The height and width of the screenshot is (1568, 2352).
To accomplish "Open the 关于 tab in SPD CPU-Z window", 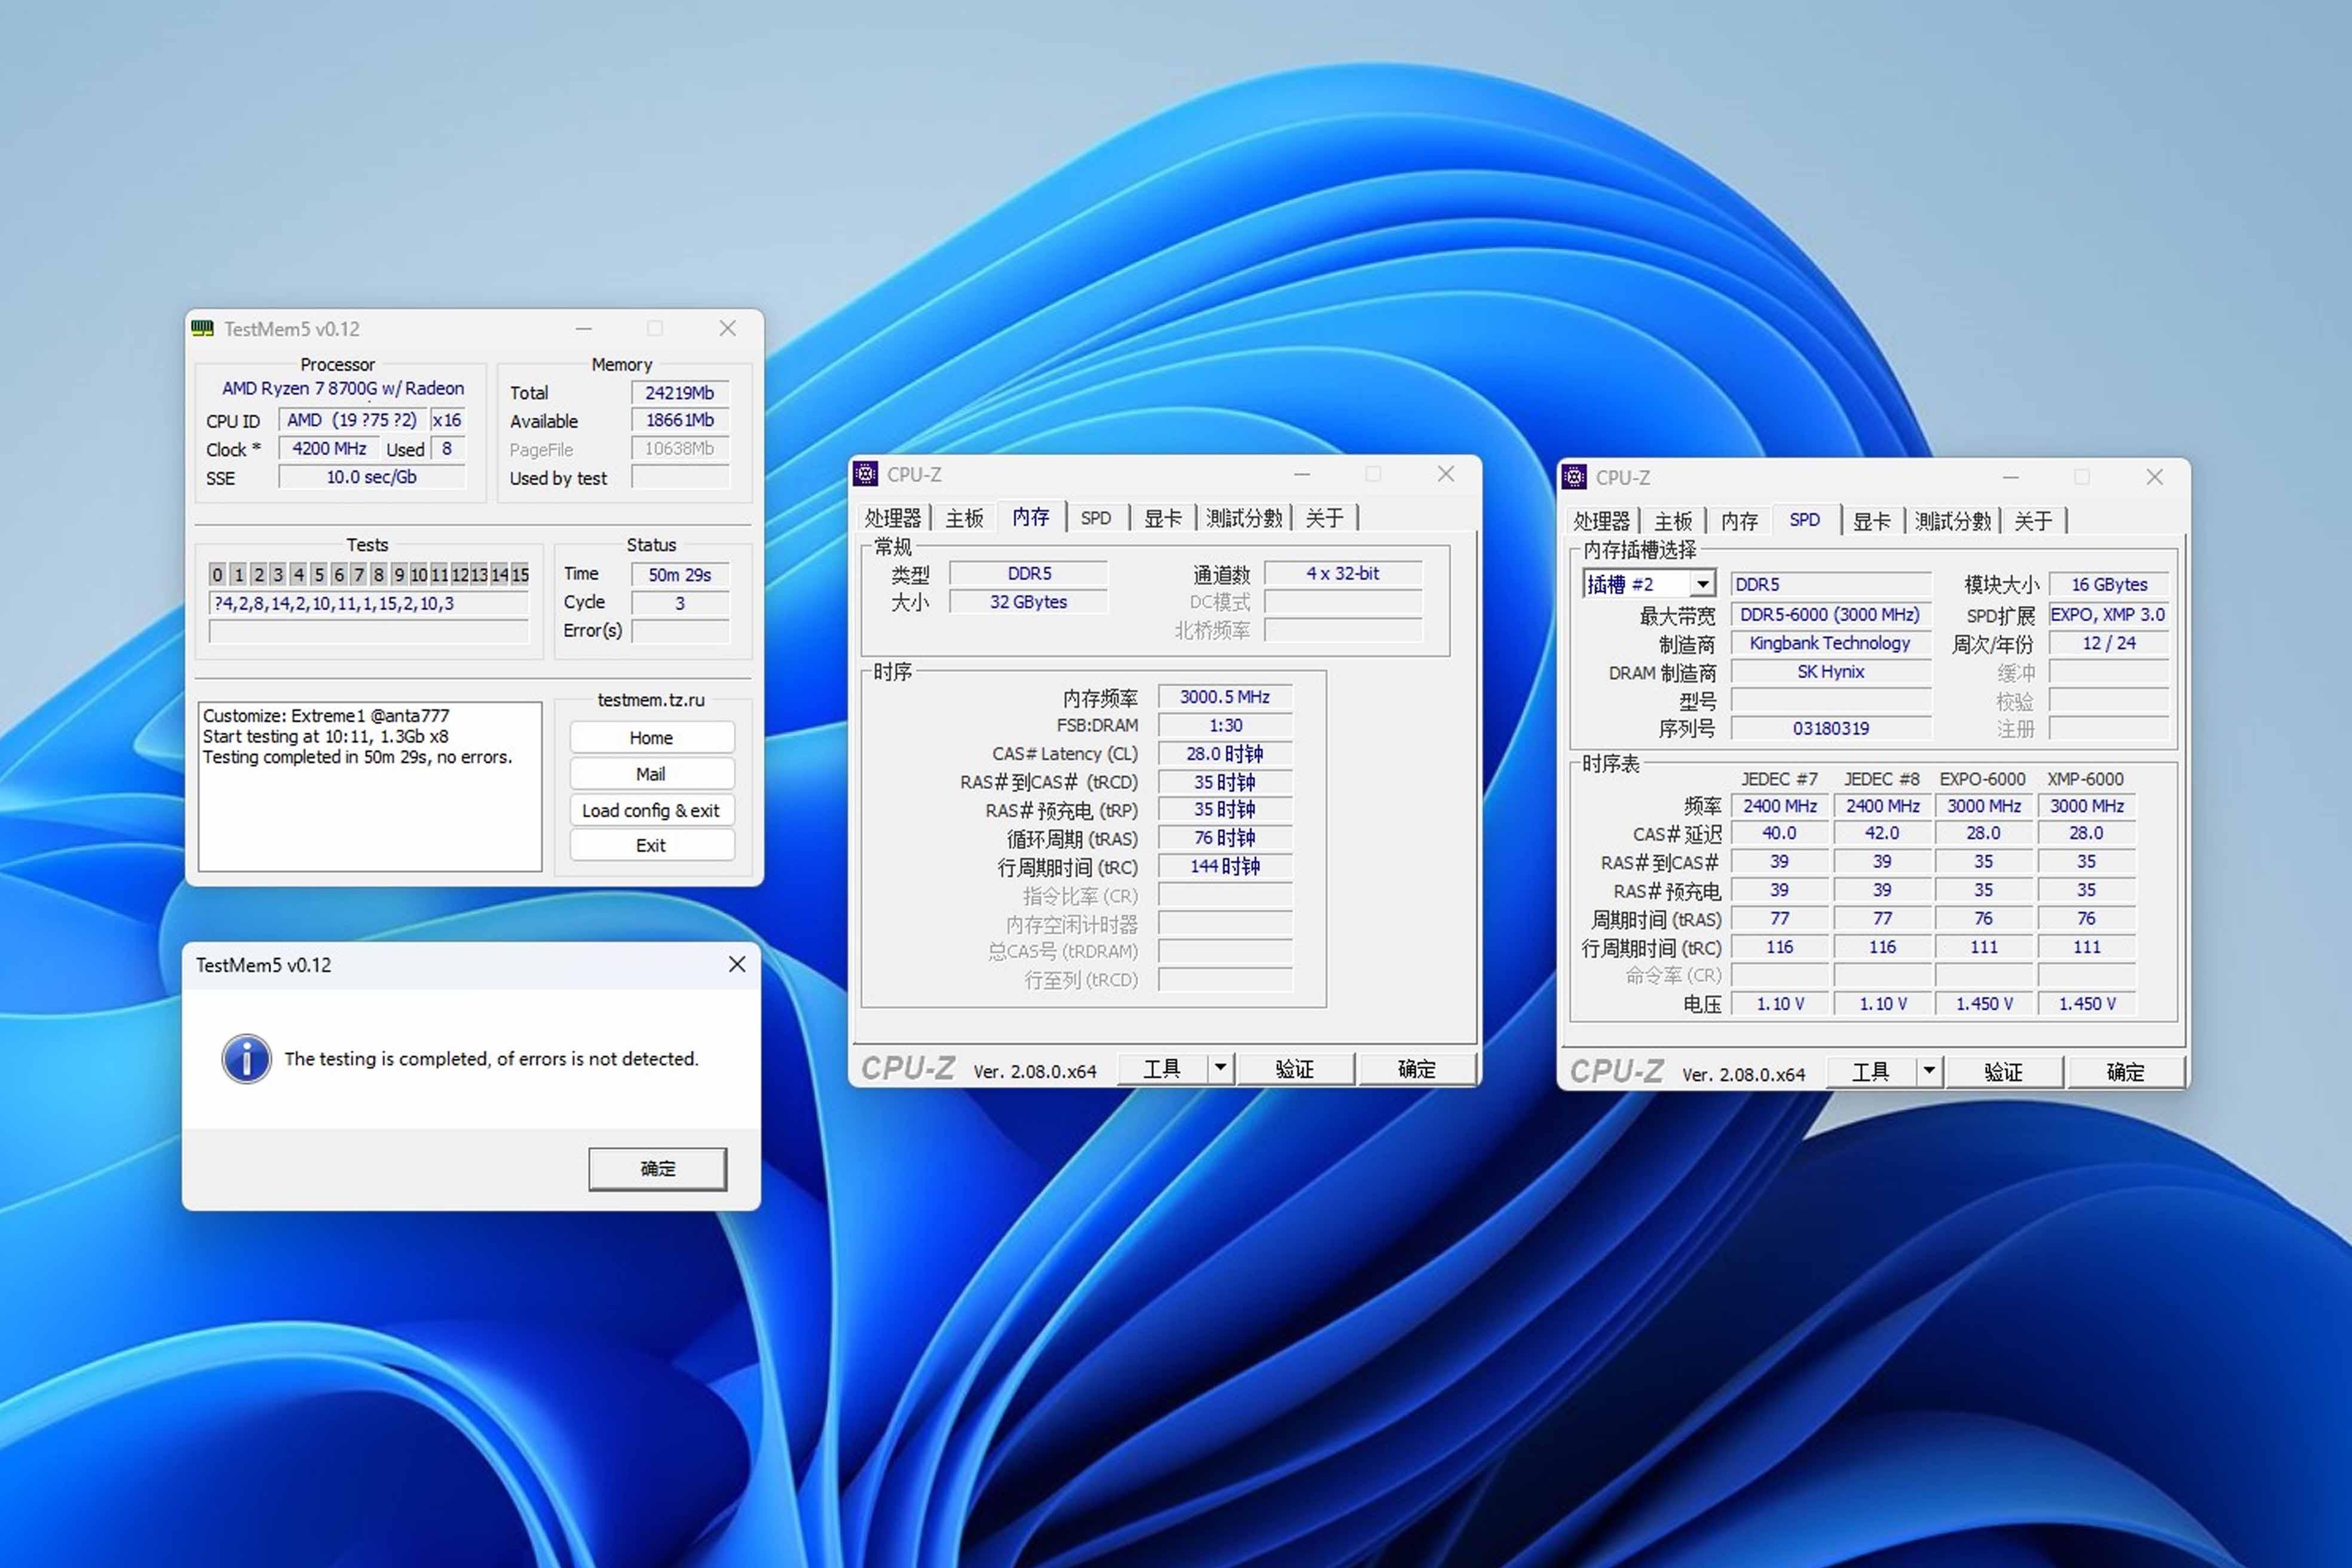I will coord(2033,521).
